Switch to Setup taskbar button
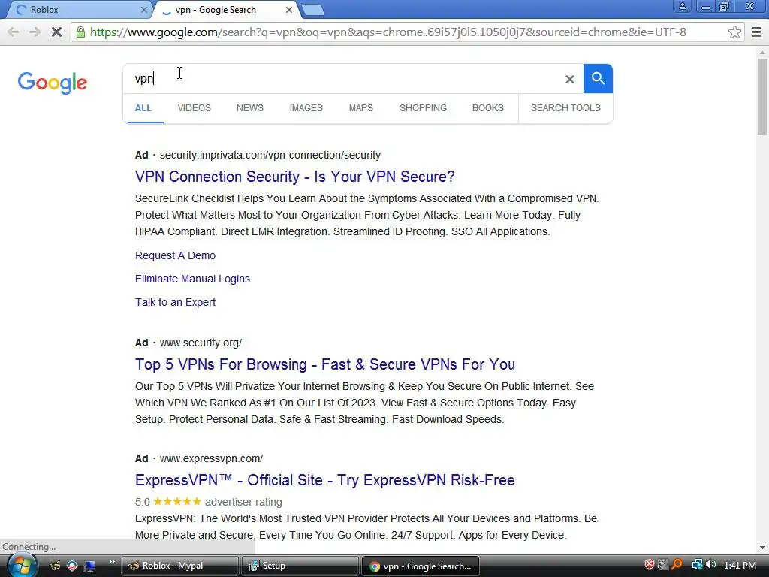This screenshot has width=769, height=577. pyautogui.click(x=300, y=566)
